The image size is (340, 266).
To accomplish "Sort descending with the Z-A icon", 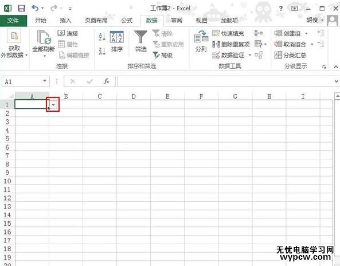I will pyautogui.click(x=102, y=51).
